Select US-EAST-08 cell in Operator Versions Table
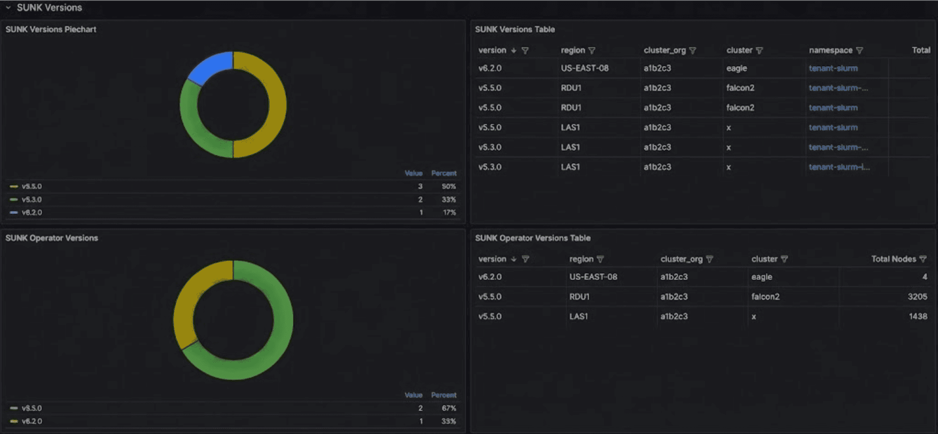Image resolution: width=938 pixels, height=434 pixels. click(593, 277)
